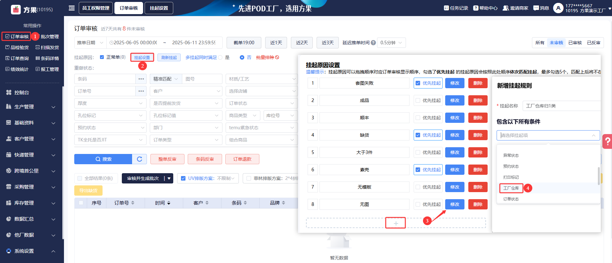Select 是 radio for 多挂起同时满足
This screenshot has width=612, height=263.
(220, 57)
